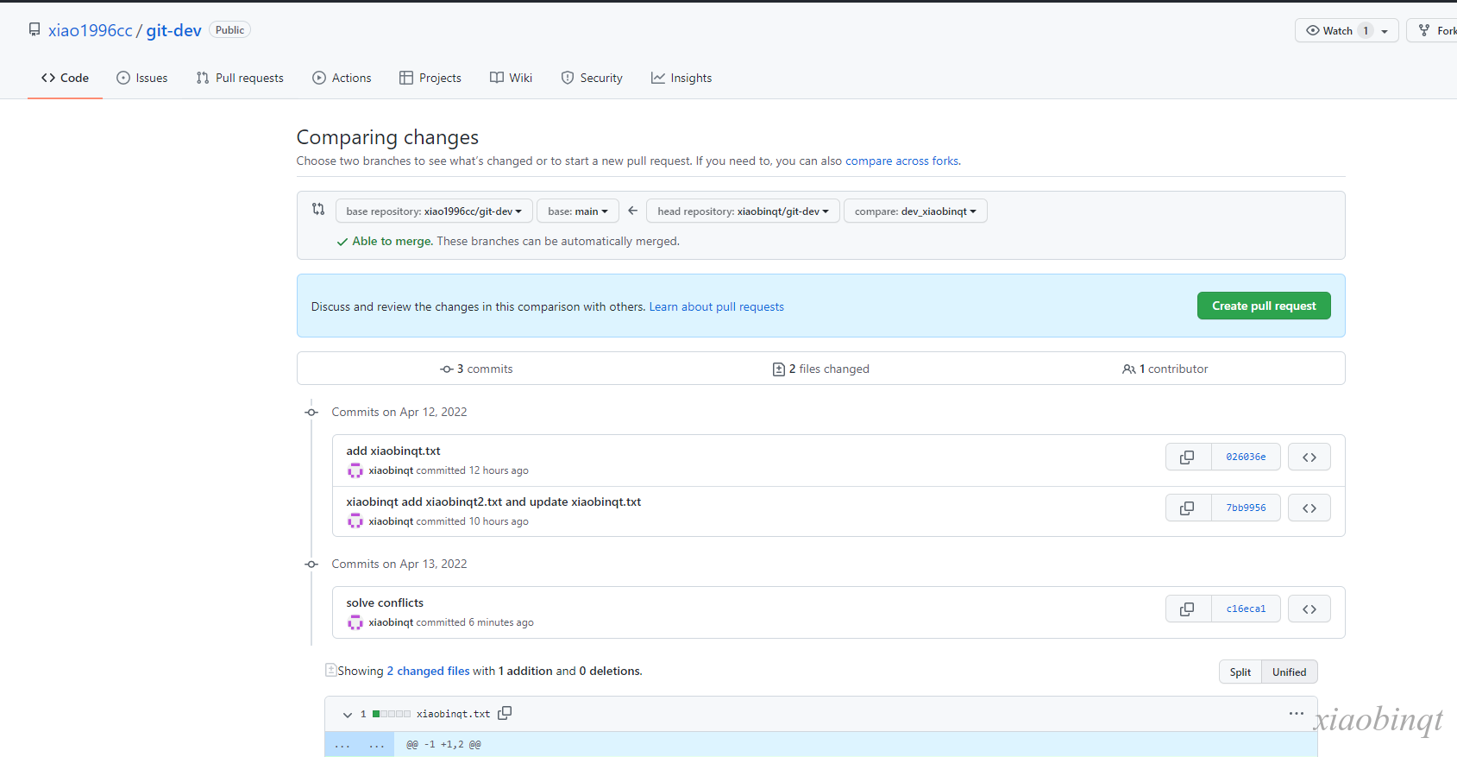
Task: Open the xiaobinqt add xiaobinqt2.txt commit
Action: click(493, 502)
